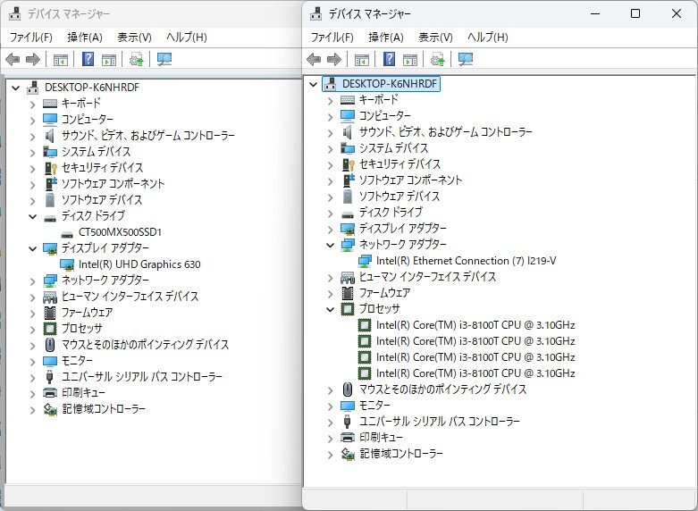Click monitor icon for コンピューター in right window

[x=348, y=116]
